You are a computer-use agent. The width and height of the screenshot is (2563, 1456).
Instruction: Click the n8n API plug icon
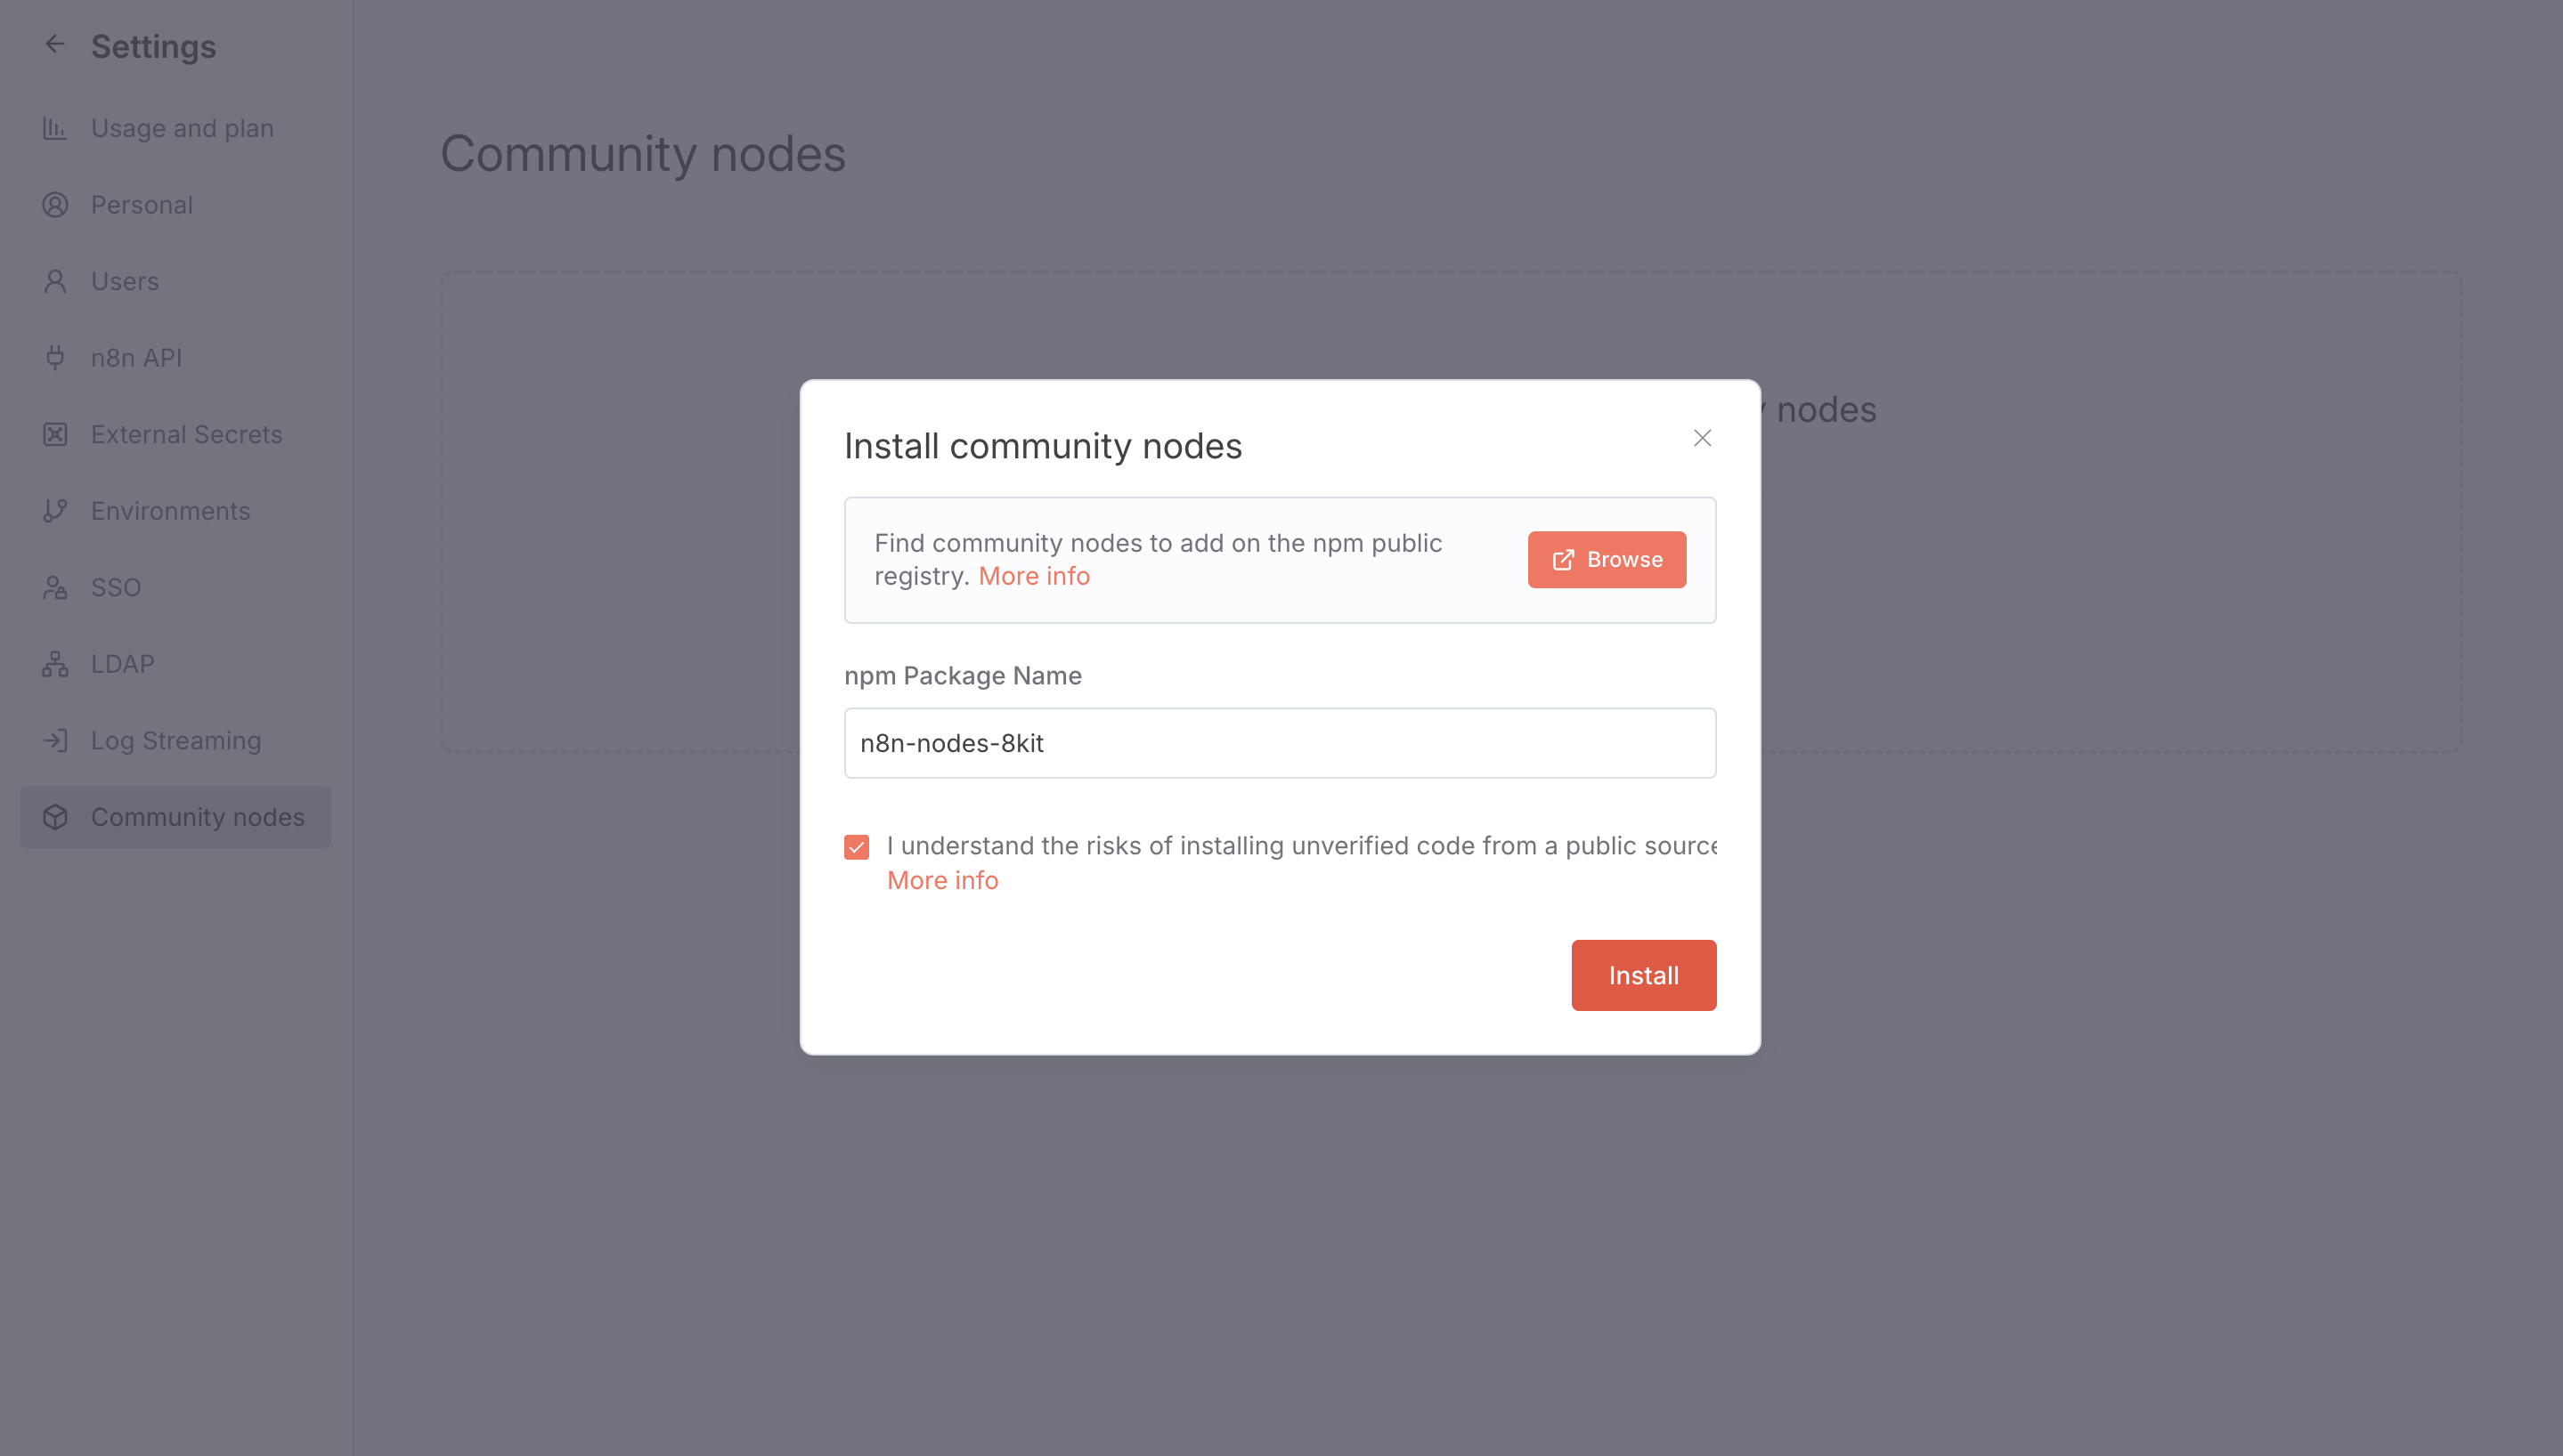55,358
